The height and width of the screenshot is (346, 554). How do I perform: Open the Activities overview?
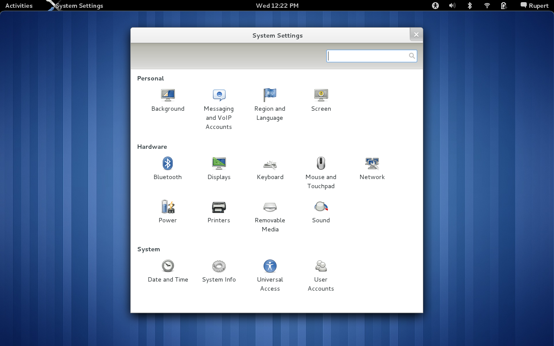click(x=19, y=6)
